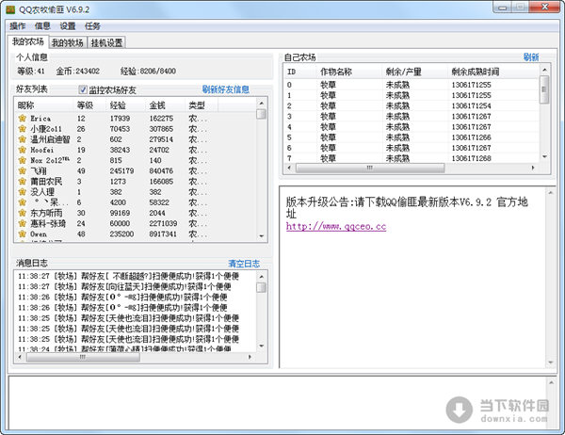Click the star icon beside friend Owen

pyautogui.click(x=23, y=234)
